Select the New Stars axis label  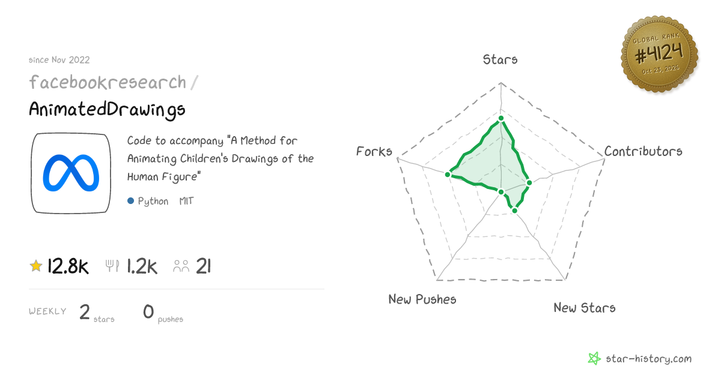[x=585, y=308]
